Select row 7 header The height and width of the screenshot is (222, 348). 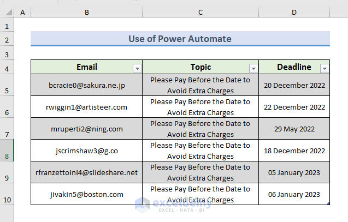coord(7,129)
